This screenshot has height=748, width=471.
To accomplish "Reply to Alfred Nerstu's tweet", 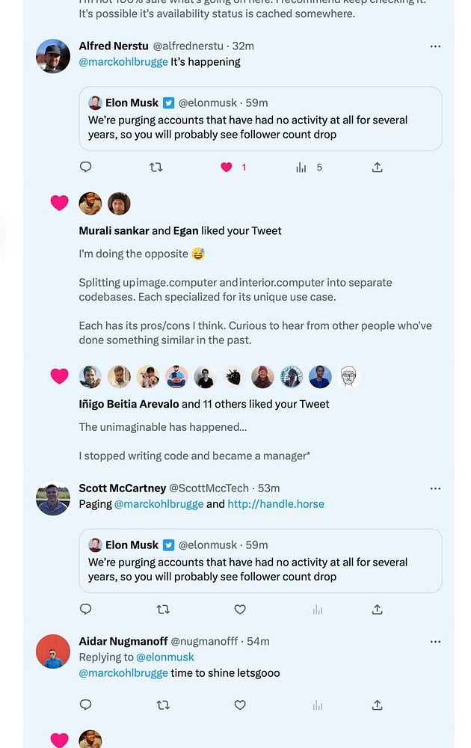I will (x=85, y=168).
